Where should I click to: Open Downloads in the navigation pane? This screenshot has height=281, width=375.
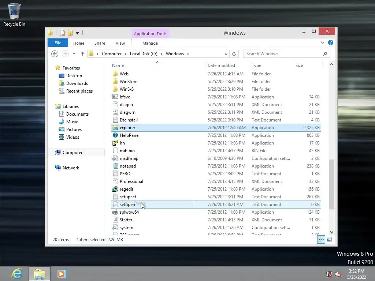click(77, 83)
